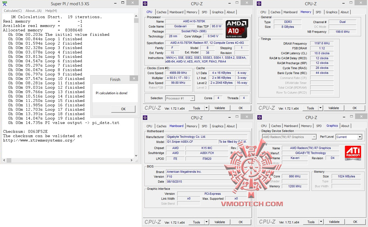Click the 'http://www.xtremesystems.org/' text in Super PI
The image size is (368, 227).
click(x=39, y=140)
